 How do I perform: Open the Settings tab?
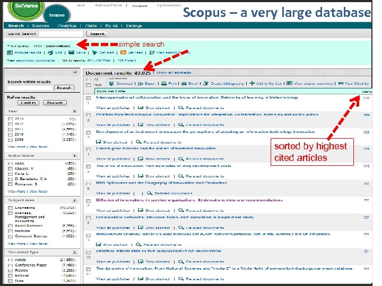tap(134, 25)
